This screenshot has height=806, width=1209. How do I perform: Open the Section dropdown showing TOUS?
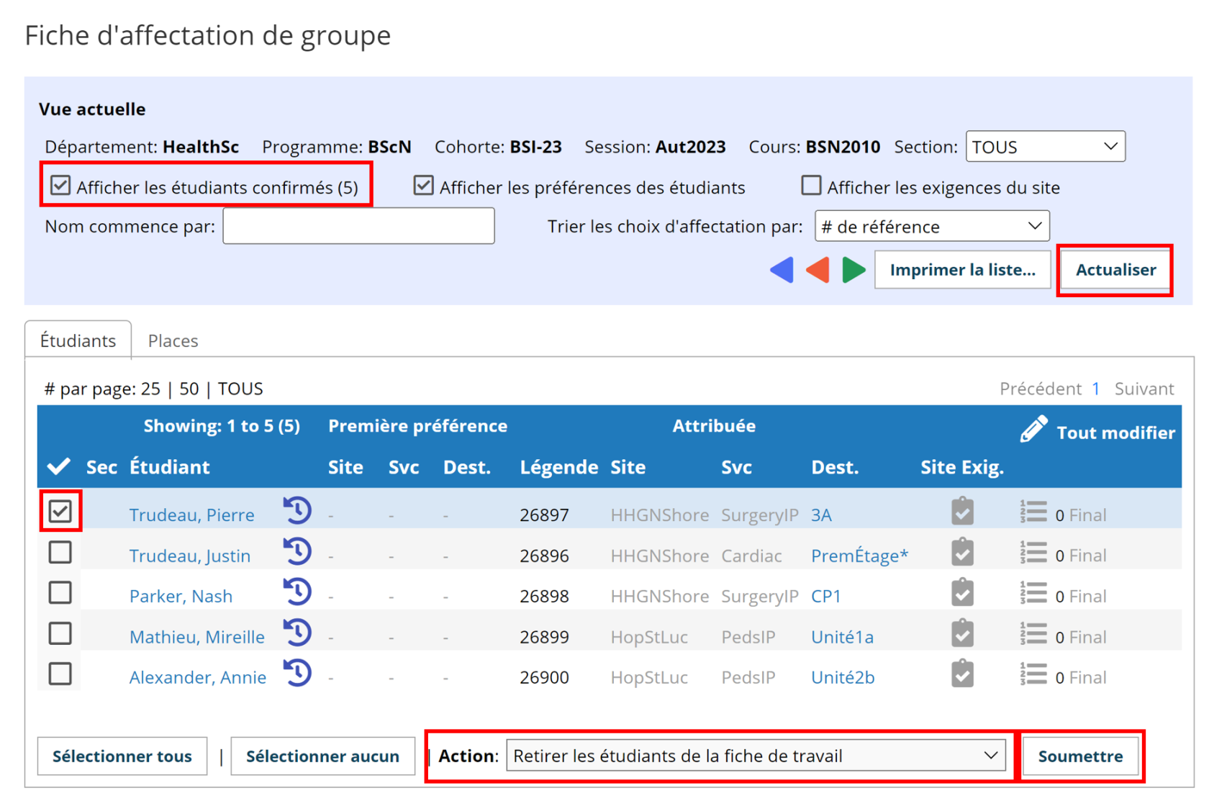click(x=1045, y=147)
